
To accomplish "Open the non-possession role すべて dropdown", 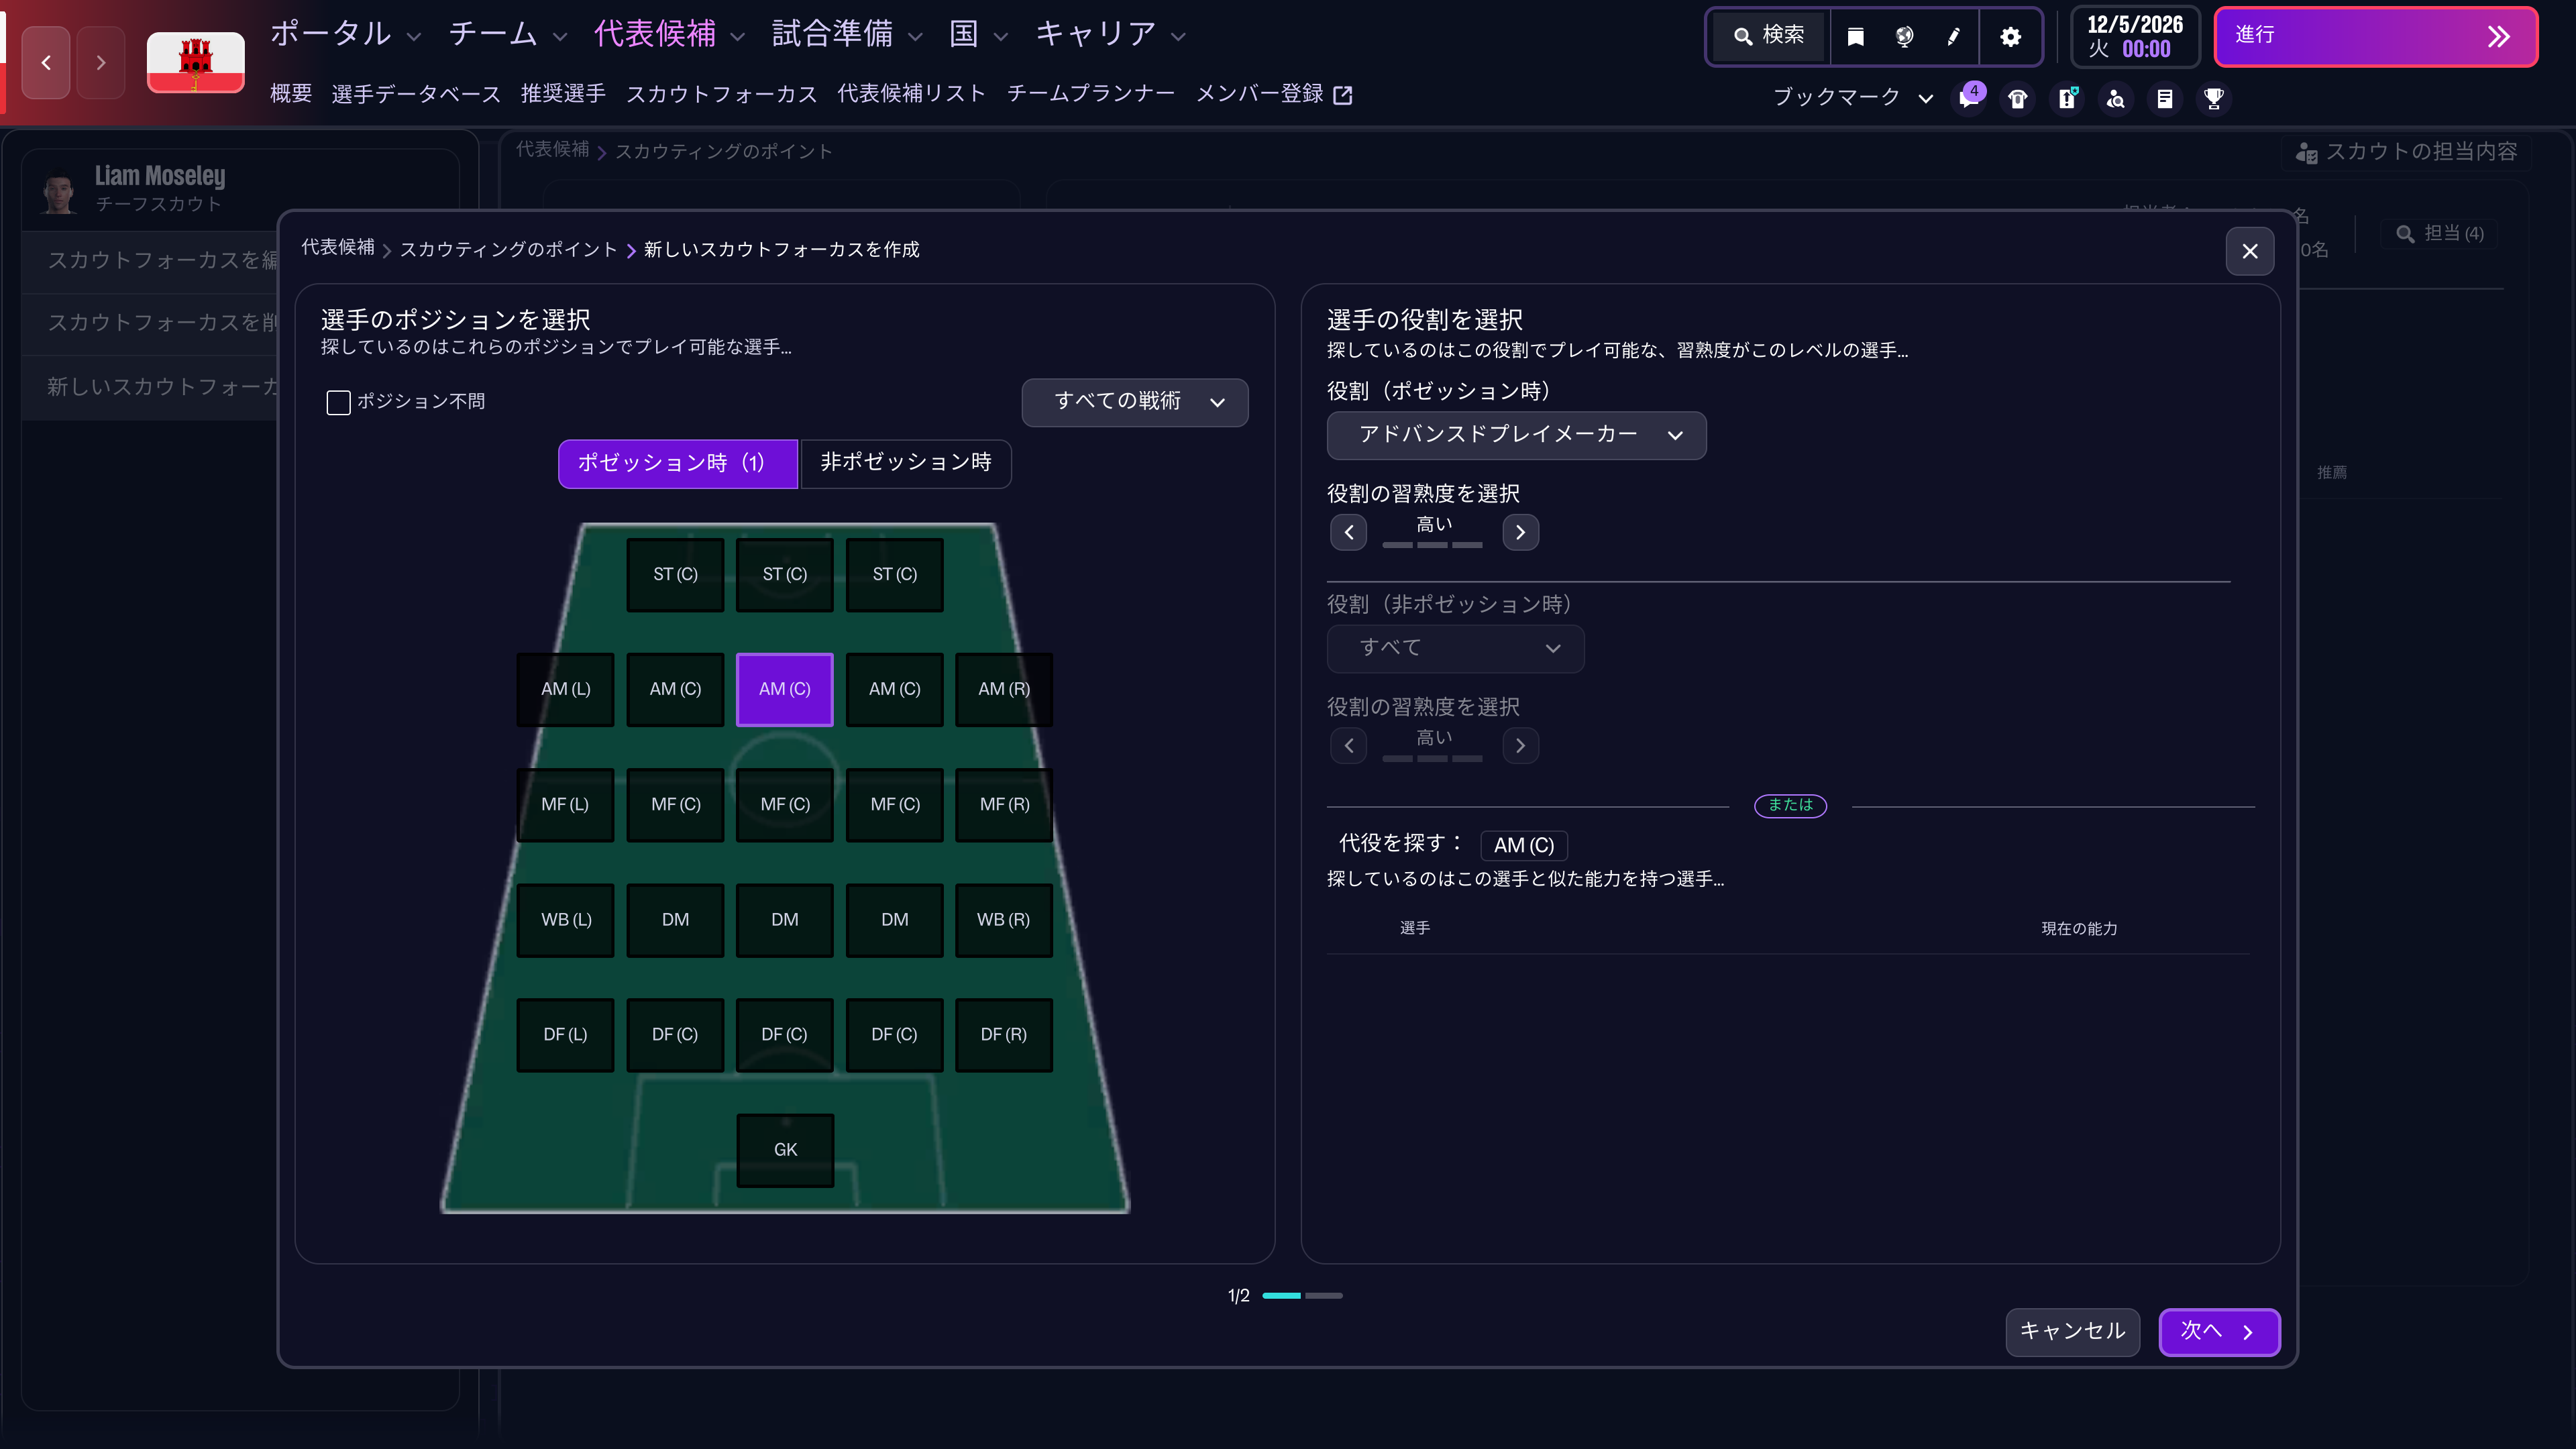I will click(x=1455, y=648).
